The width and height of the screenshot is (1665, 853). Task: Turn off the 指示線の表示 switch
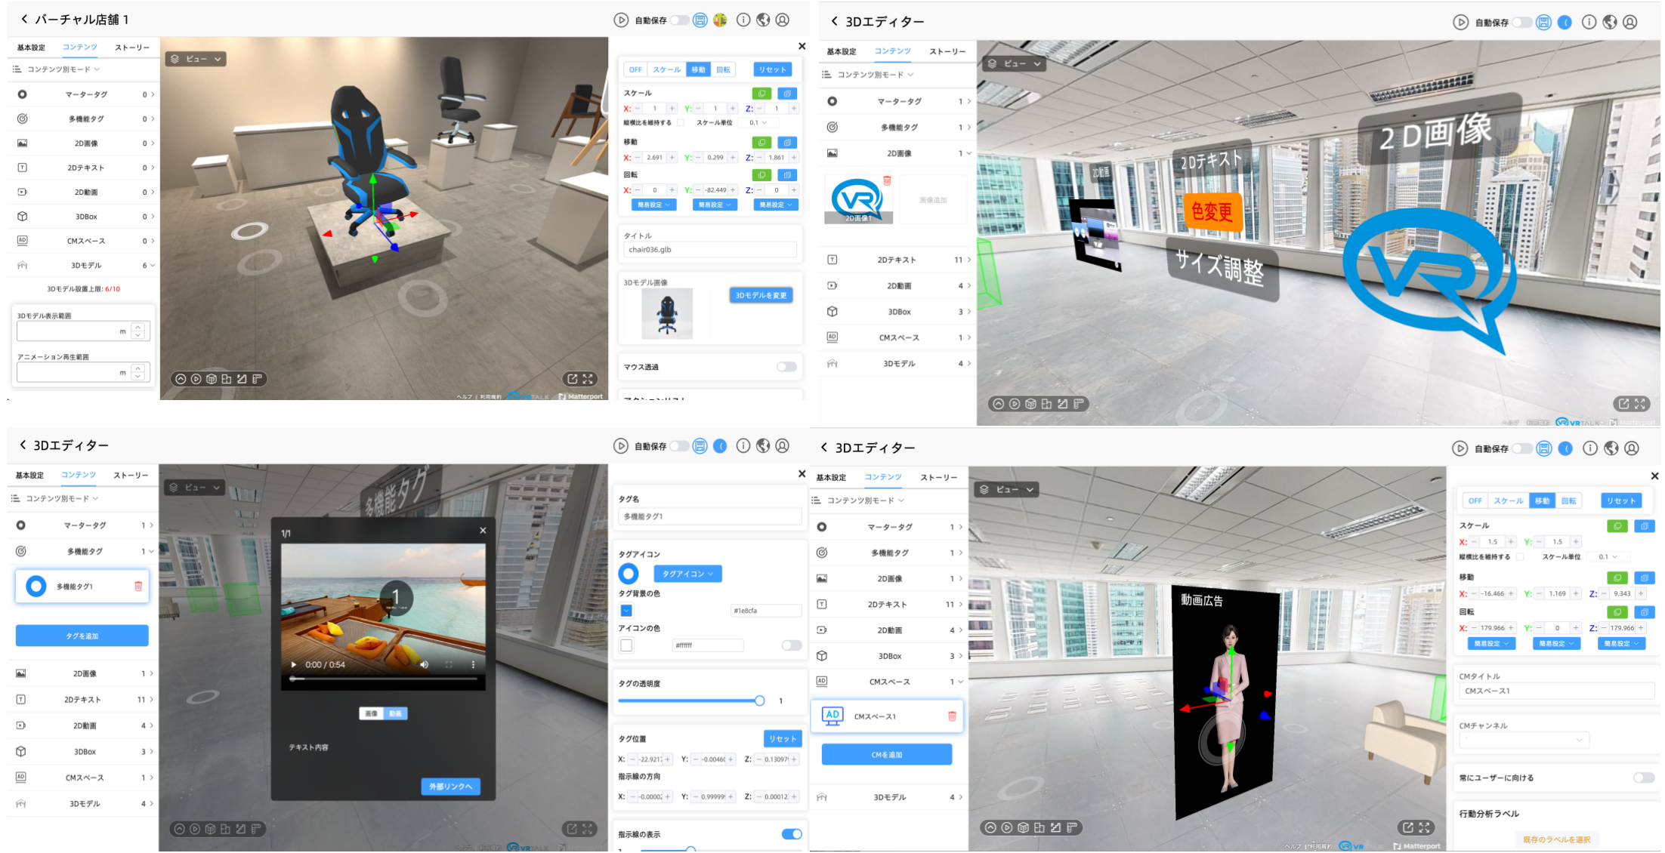(x=791, y=834)
